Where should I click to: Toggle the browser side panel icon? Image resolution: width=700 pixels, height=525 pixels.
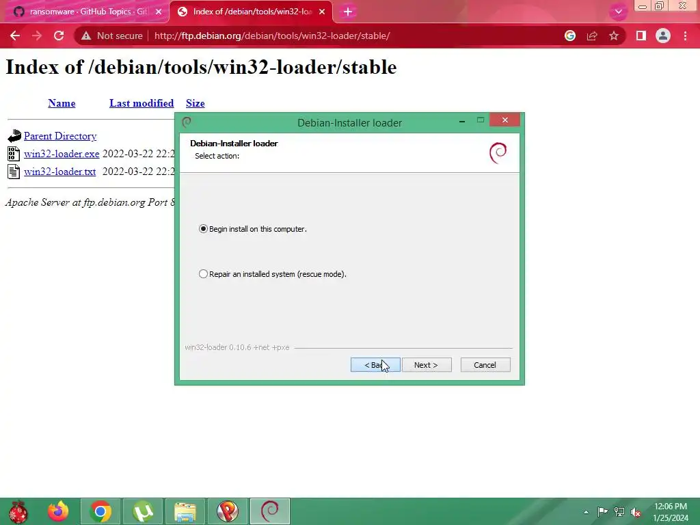[x=641, y=36]
